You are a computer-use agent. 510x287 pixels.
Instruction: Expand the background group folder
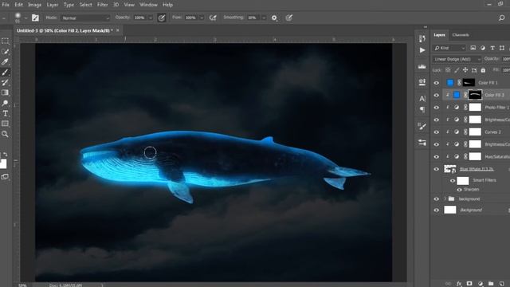445,199
